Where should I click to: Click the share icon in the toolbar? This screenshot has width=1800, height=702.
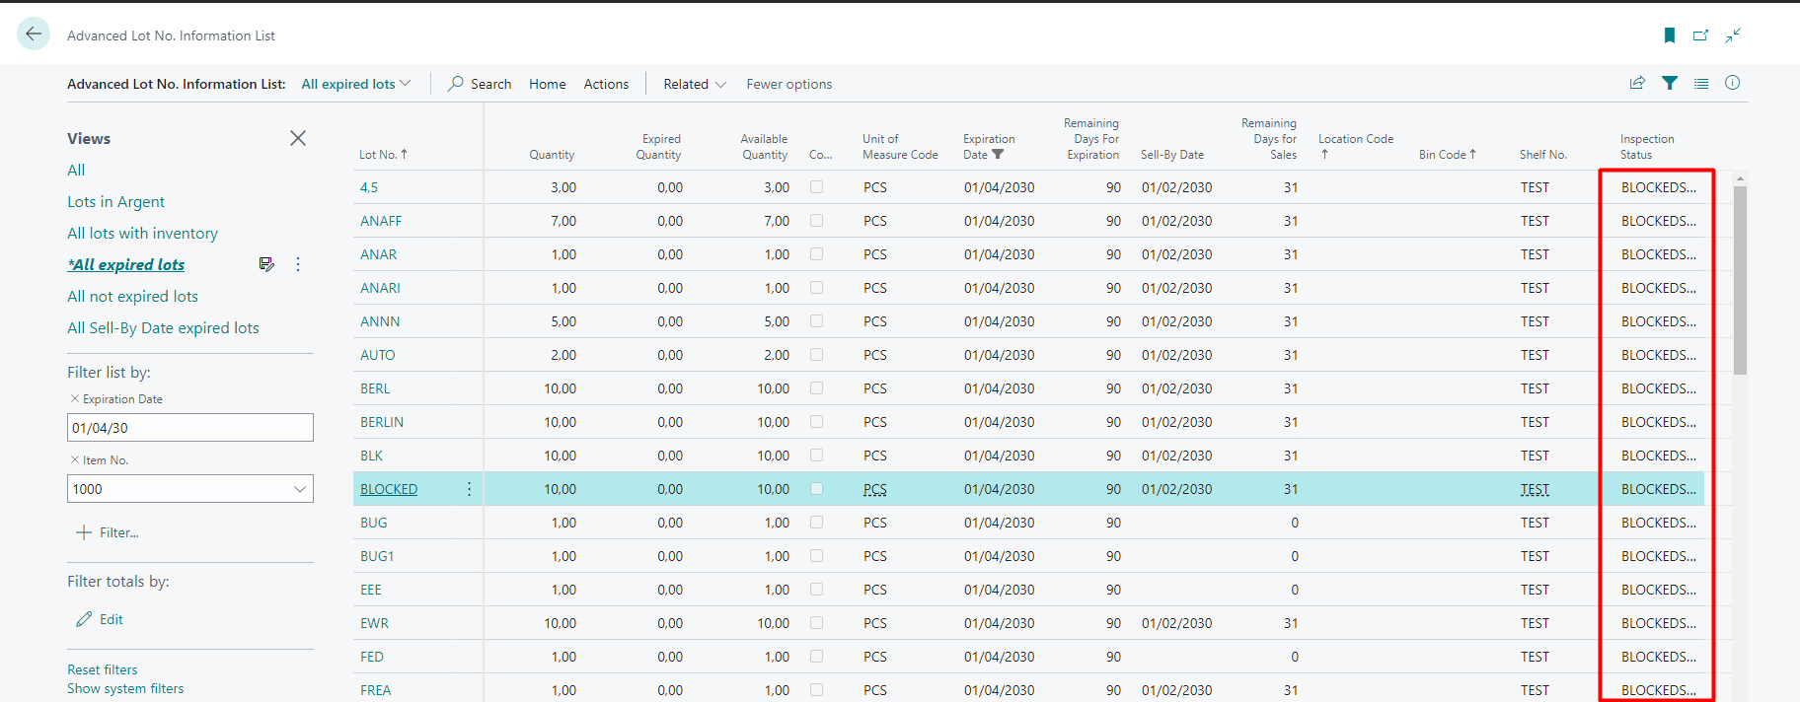point(1637,83)
